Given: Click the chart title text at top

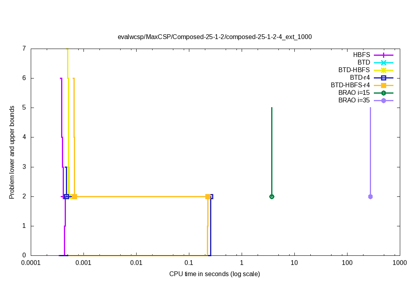Looking at the screenshot, I should pos(214,37).
